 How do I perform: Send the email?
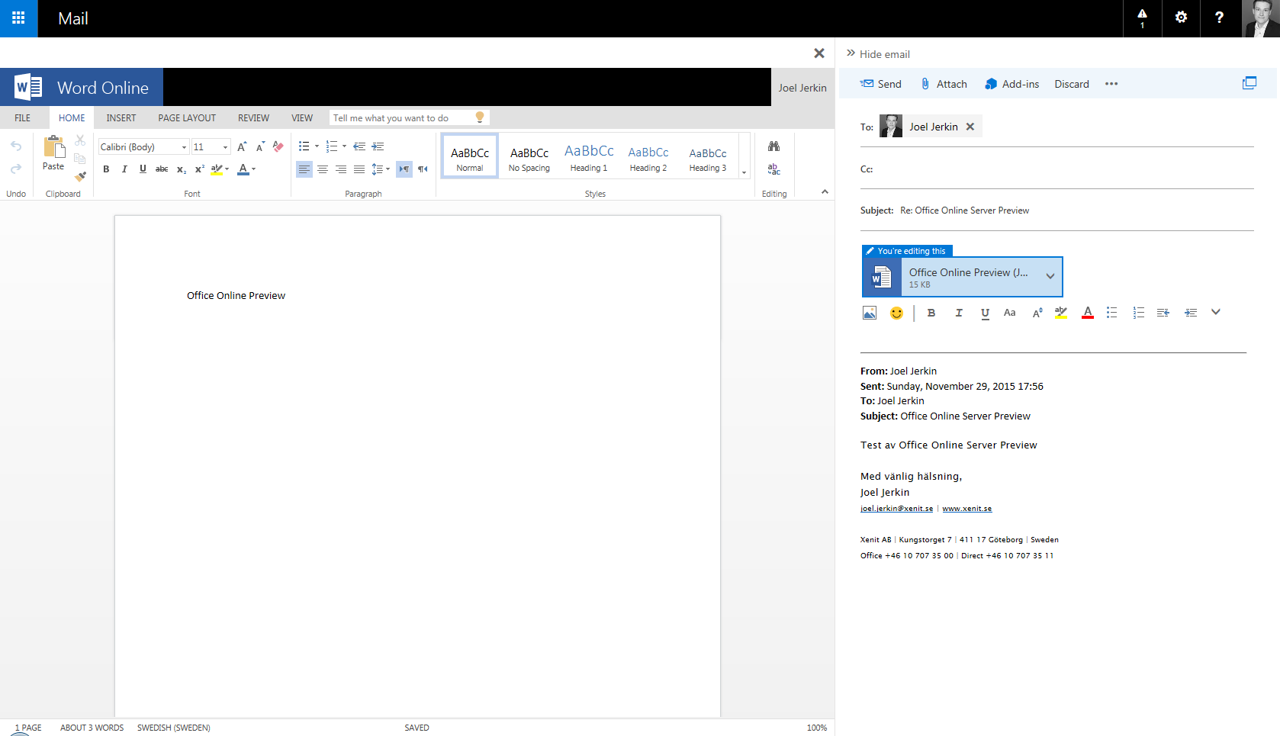[881, 84]
